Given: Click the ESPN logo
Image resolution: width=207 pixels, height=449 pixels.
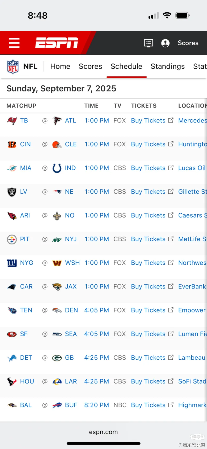Looking at the screenshot, I should tap(56, 43).
